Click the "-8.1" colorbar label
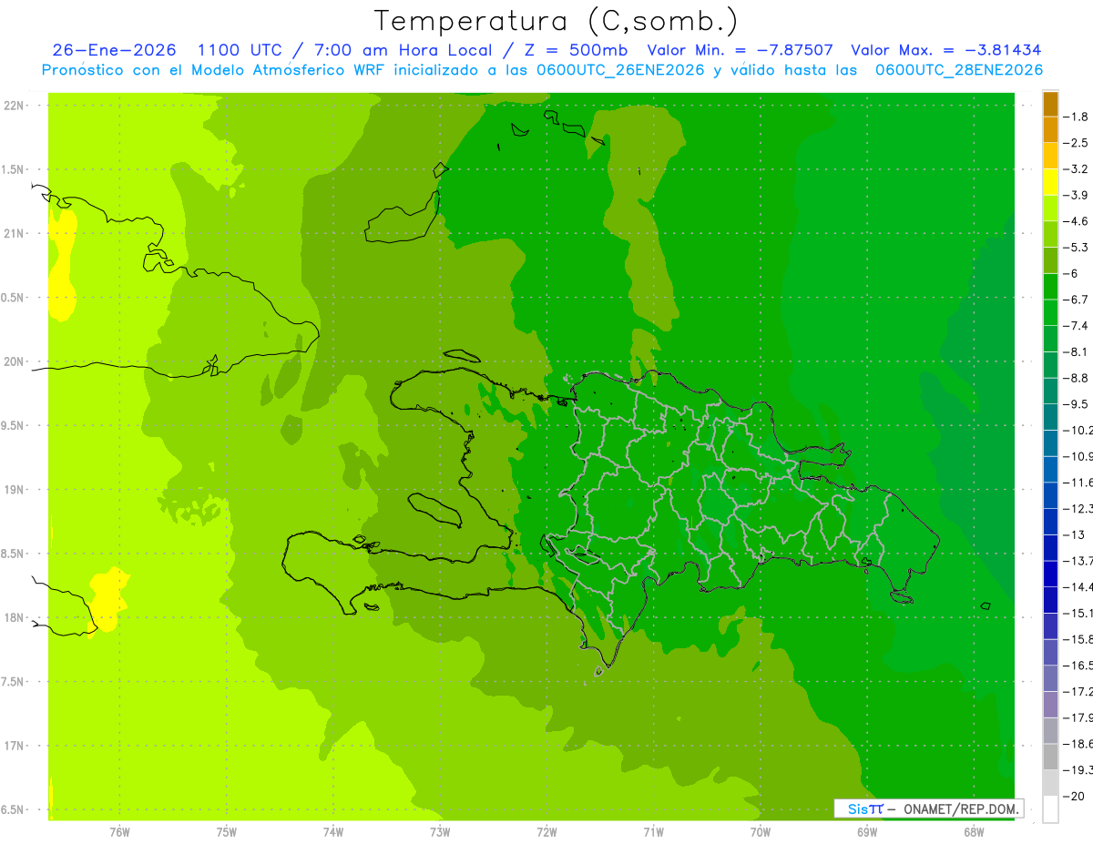 pyautogui.click(x=1076, y=351)
